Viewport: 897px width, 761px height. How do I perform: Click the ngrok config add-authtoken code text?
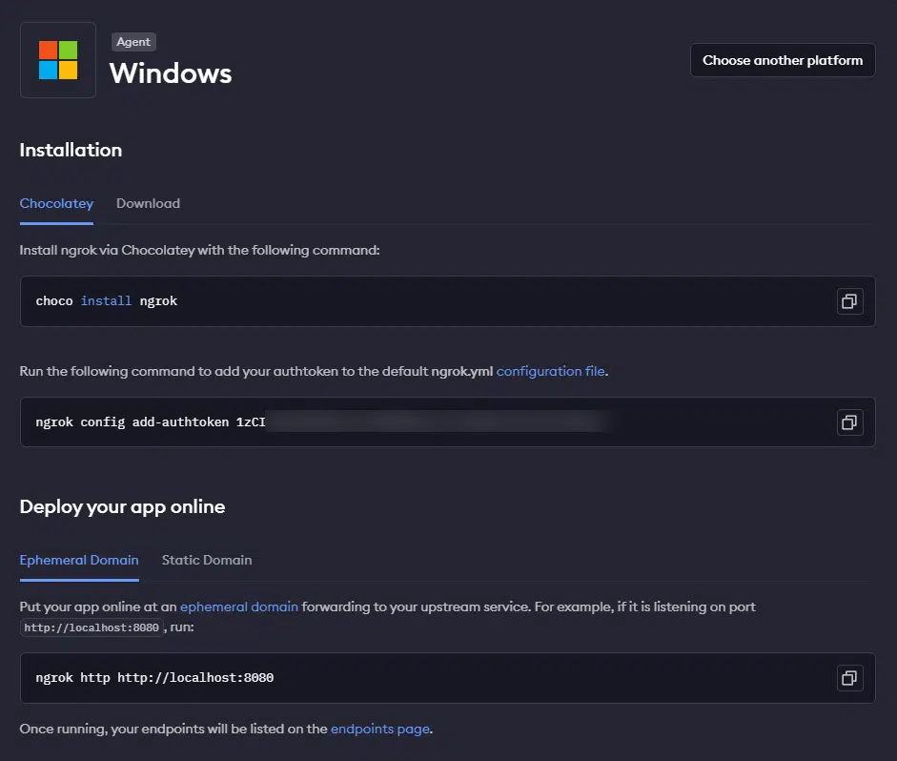(151, 422)
